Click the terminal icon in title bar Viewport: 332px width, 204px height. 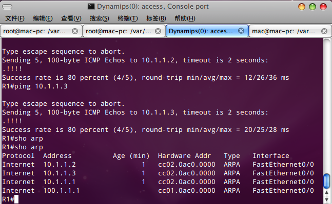pyautogui.click(x=91, y=7)
